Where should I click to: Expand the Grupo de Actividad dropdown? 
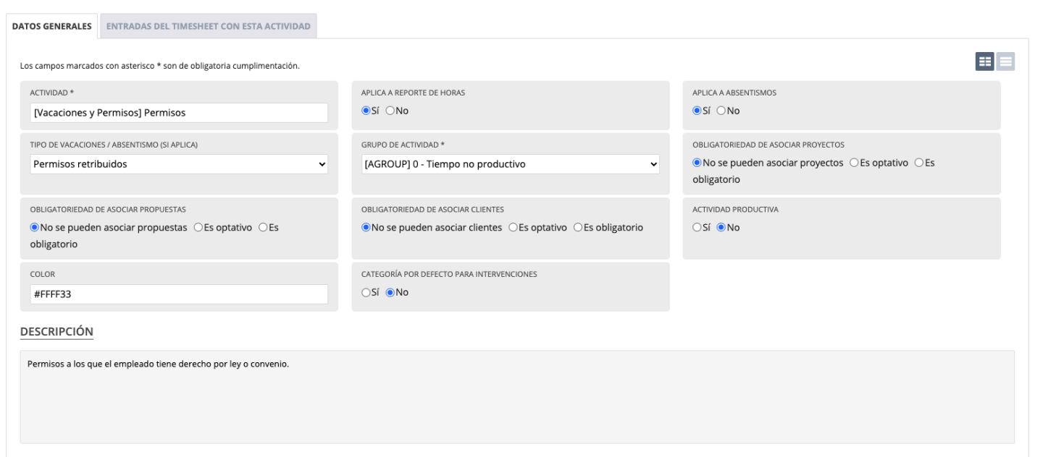pos(510,164)
